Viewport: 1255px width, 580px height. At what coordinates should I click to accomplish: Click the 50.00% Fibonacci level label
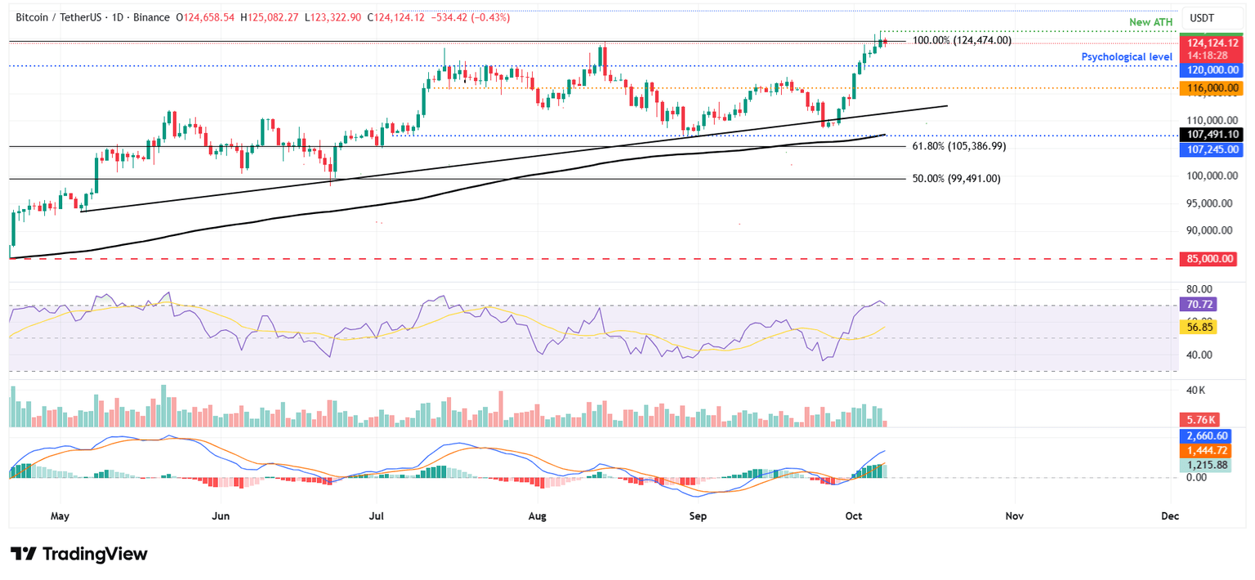tap(955, 178)
